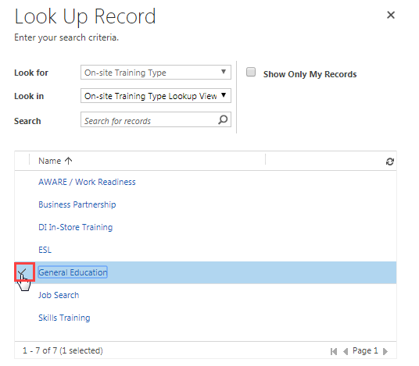This screenshot has width=419, height=366.
Task: Go to the previous page arrow
Action: coord(346,351)
